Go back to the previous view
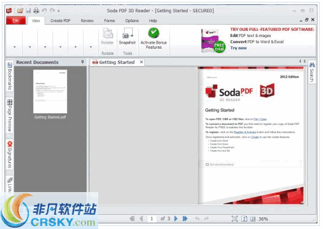The image size is (323, 229). pyautogui.click(x=197, y=219)
